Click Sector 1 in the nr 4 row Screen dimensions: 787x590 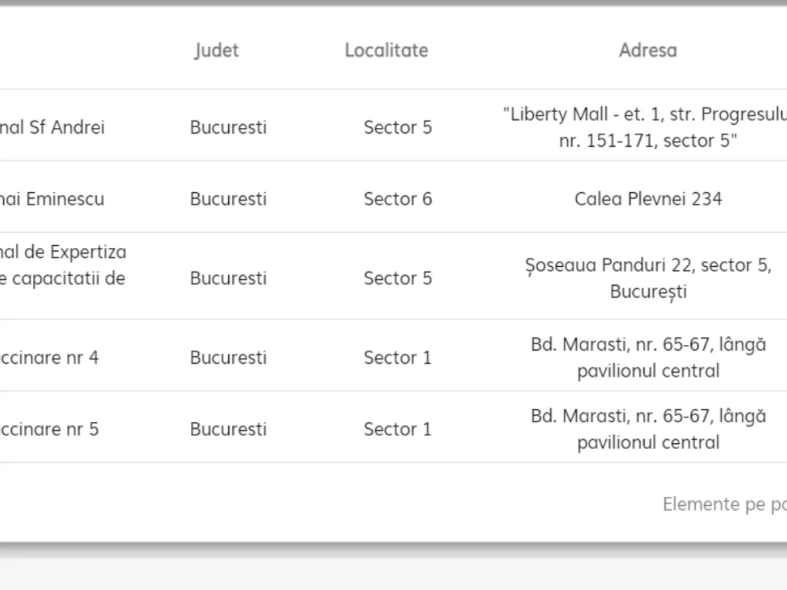[397, 357]
